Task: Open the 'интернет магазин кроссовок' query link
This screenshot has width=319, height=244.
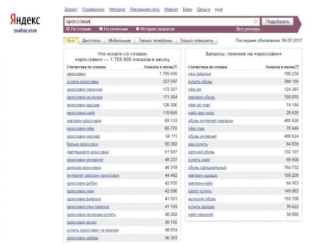Action: pos(93,176)
